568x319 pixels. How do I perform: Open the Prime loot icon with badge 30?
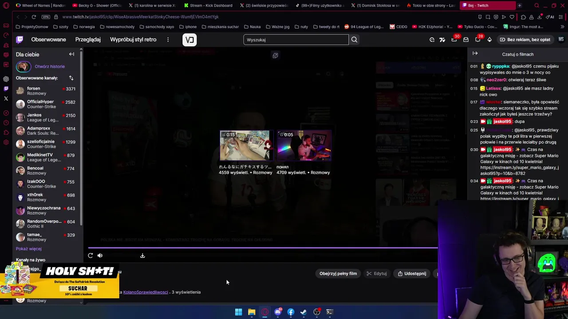tap(454, 39)
